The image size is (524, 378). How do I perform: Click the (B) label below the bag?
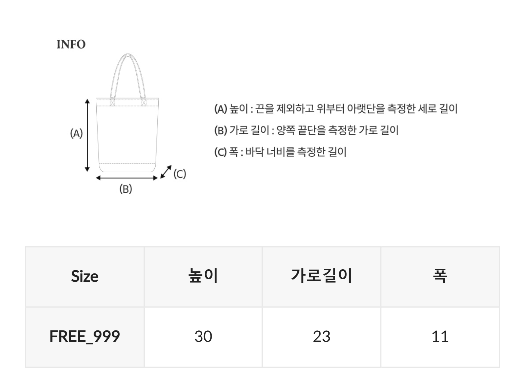click(126, 189)
